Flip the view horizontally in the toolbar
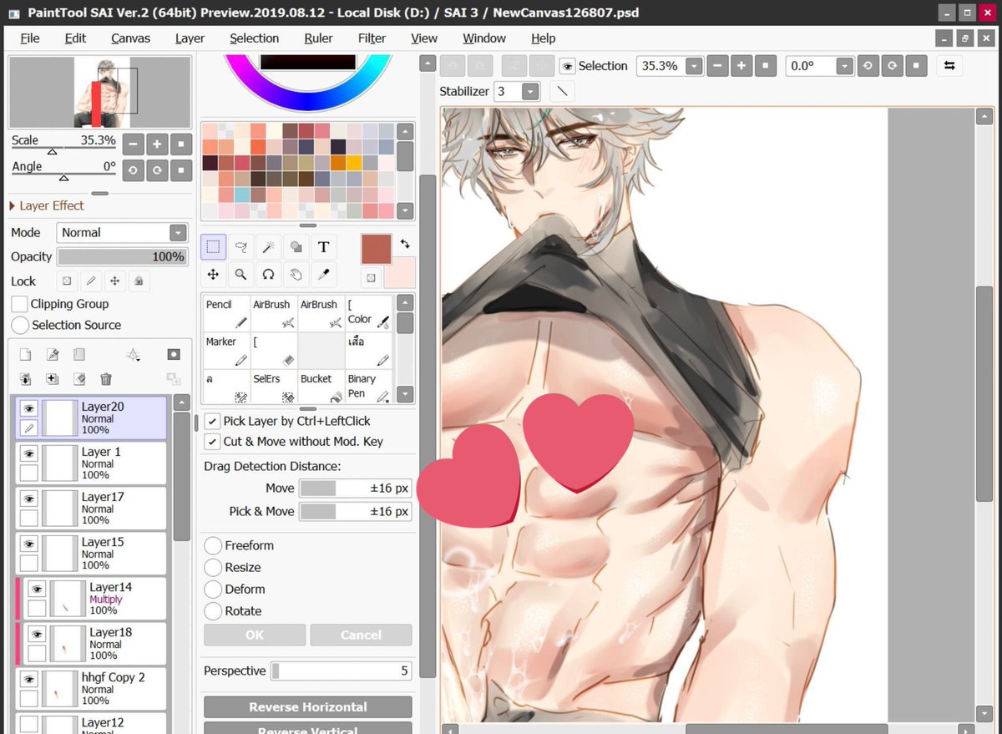The height and width of the screenshot is (734, 1002). [x=949, y=66]
